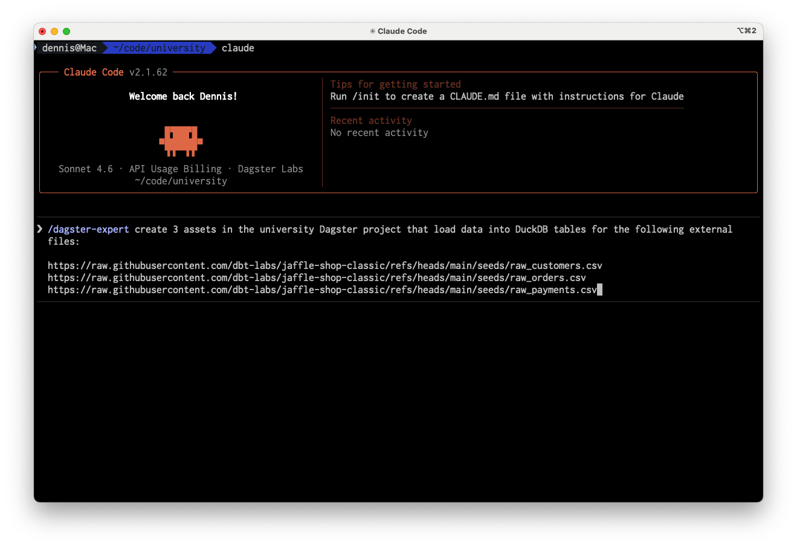Click the prompt chevron before /dagster-expert

click(x=40, y=229)
